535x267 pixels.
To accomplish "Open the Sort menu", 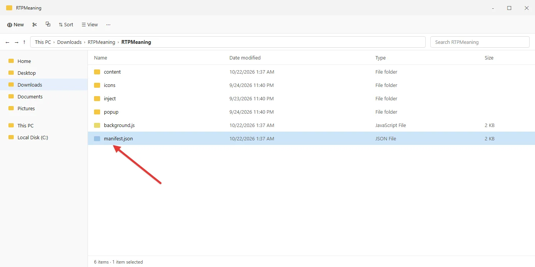I will click(66, 24).
